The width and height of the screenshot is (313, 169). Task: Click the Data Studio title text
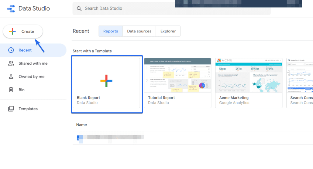click(x=34, y=8)
